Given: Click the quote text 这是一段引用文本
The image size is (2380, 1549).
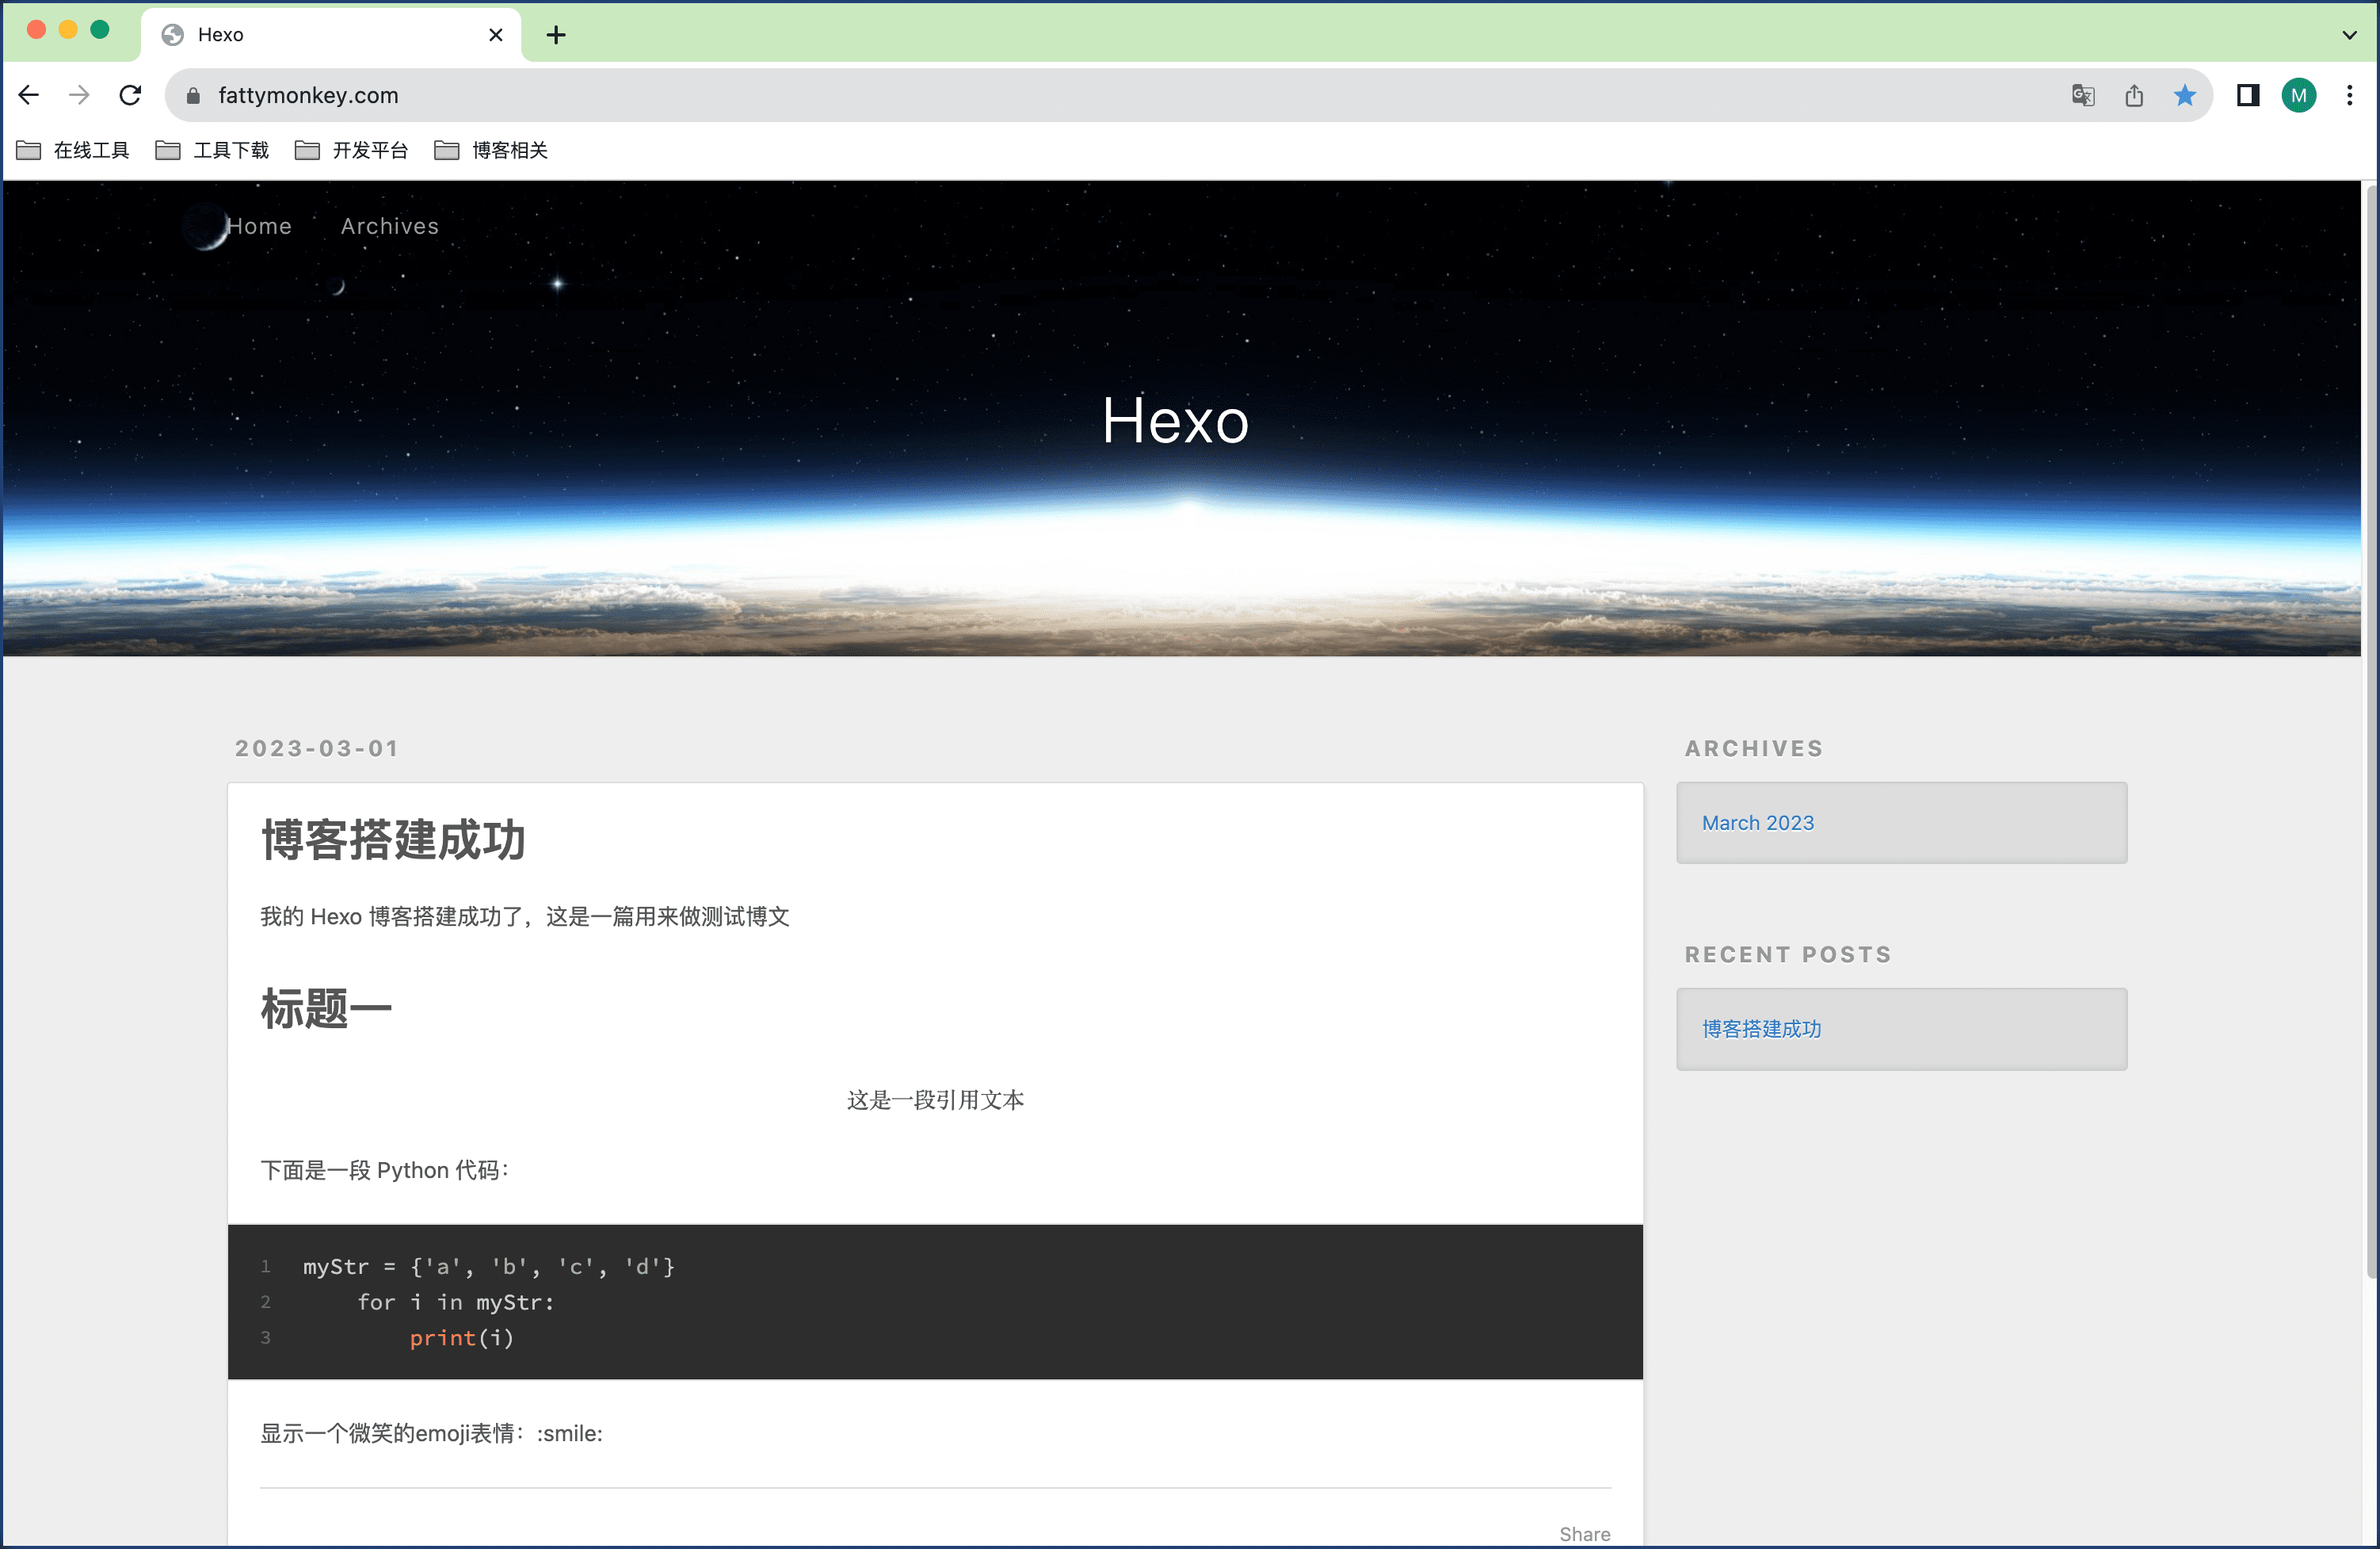Looking at the screenshot, I should pyautogui.click(x=935, y=1100).
